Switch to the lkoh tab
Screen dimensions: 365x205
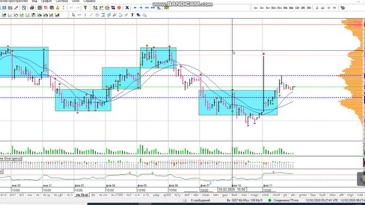coord(234,195)
